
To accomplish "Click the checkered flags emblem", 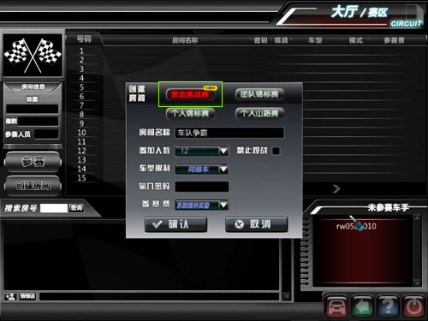I will tap(33, 56).
